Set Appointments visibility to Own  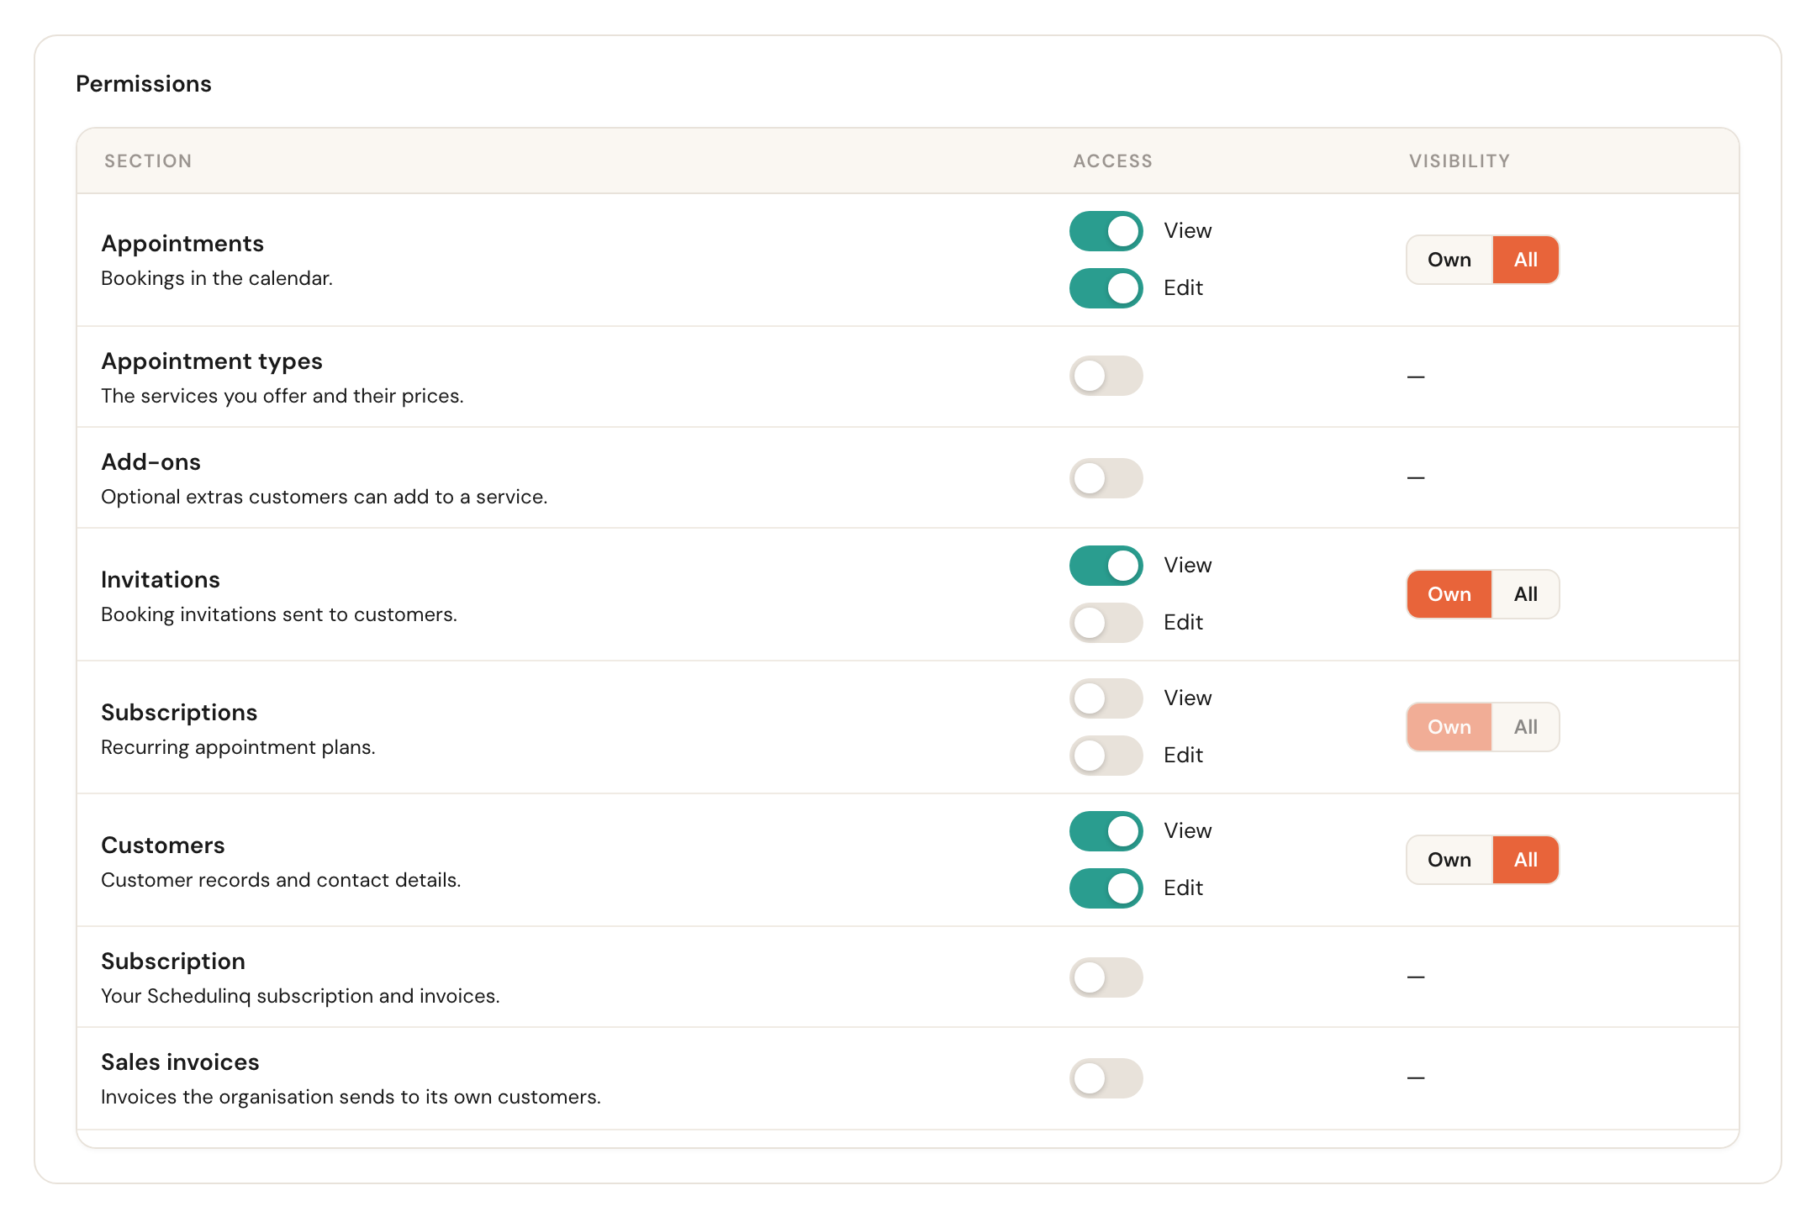point(1449,260)
